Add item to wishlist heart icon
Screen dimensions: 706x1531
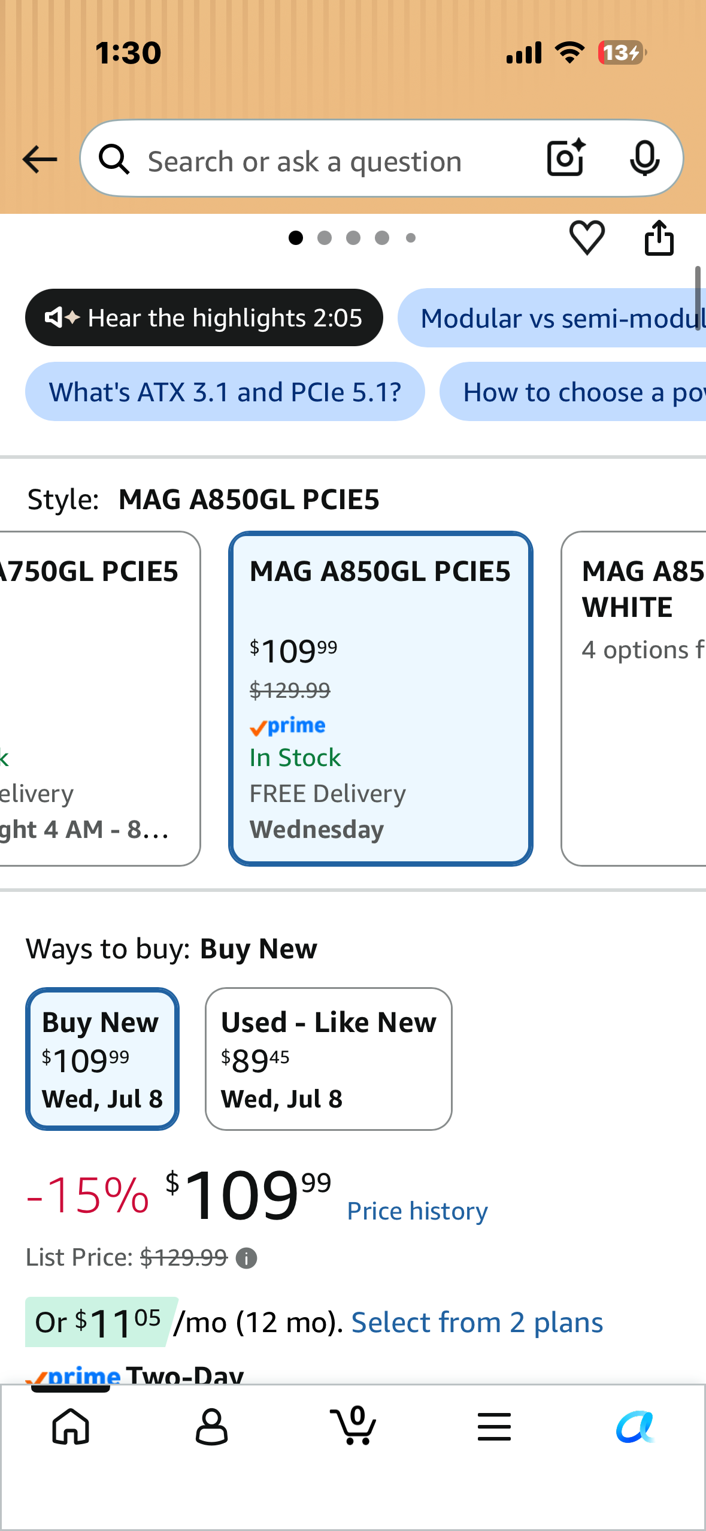coord(587,237)
